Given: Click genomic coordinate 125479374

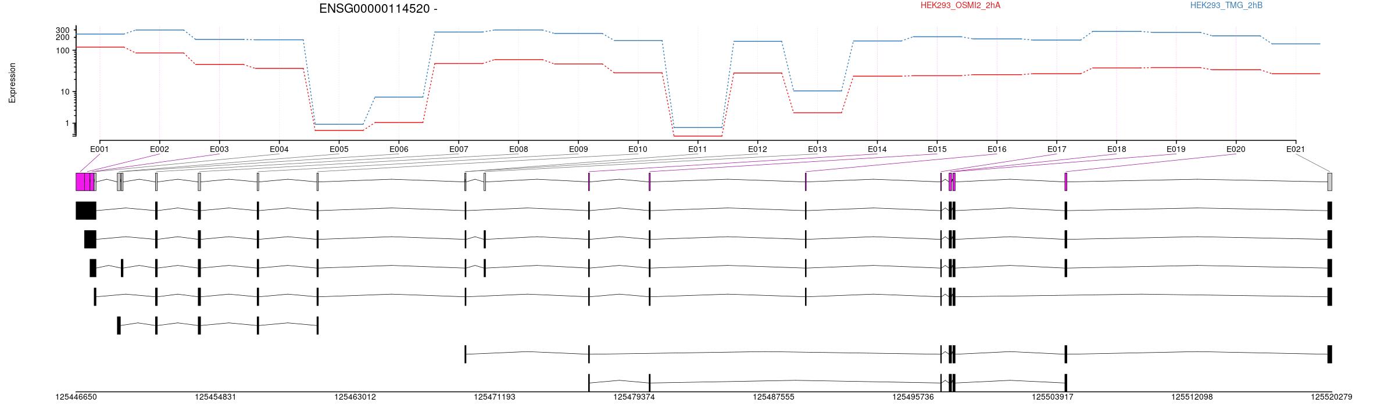Looking at the screenshot, I should (x=634, y=397).
